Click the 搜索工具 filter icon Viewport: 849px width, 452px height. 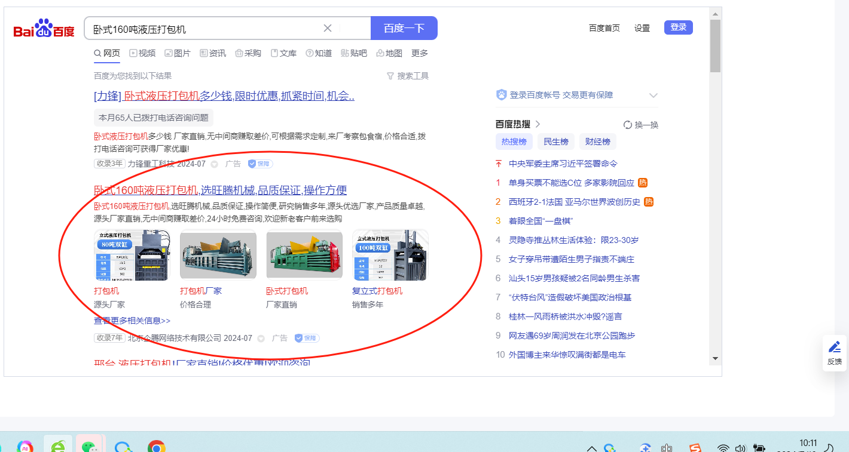(x=390, y=76)
